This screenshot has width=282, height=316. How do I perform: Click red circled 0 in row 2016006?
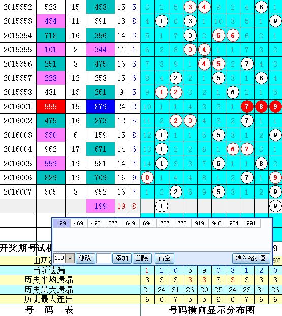pos(147,178)
